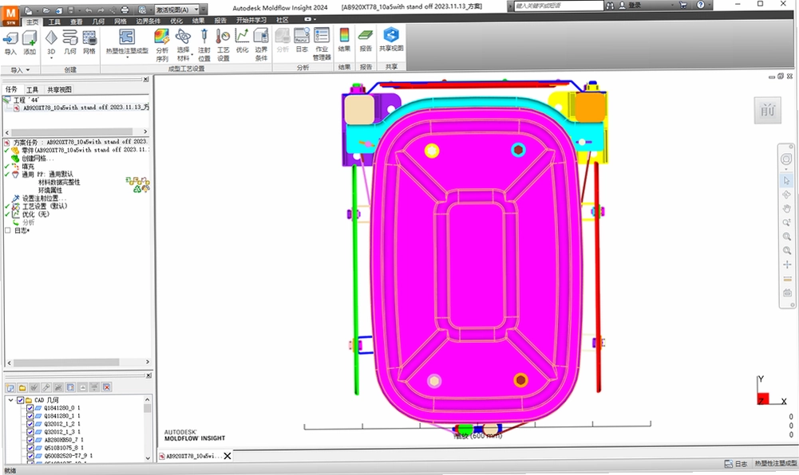
Task: Collapse the CAD 几何 tree node
Action: point(10,400)
